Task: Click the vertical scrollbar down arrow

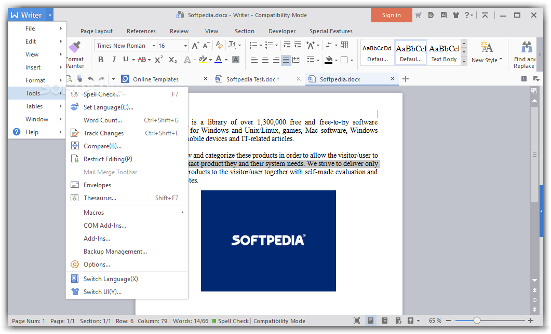Action: (x=534, y=280)
